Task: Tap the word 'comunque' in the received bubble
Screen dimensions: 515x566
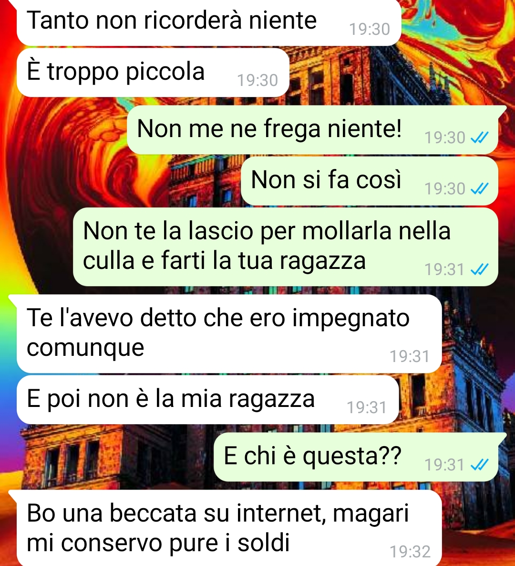Action: coord(85,348)
